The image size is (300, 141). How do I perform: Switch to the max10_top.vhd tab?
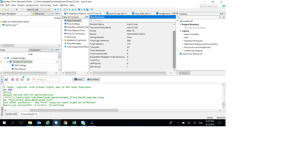[x=116, y=13]
